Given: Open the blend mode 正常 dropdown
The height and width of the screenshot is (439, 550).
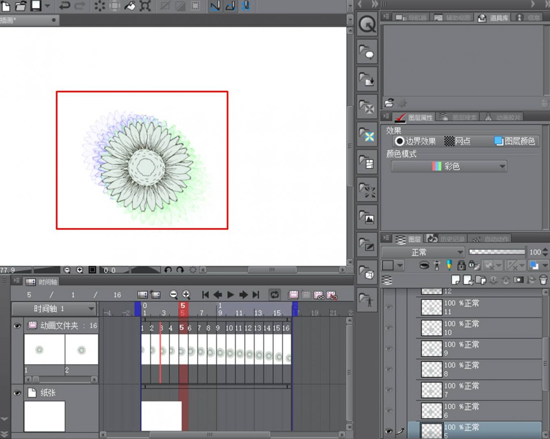Looking at the screenshot, I should (423, 252).
